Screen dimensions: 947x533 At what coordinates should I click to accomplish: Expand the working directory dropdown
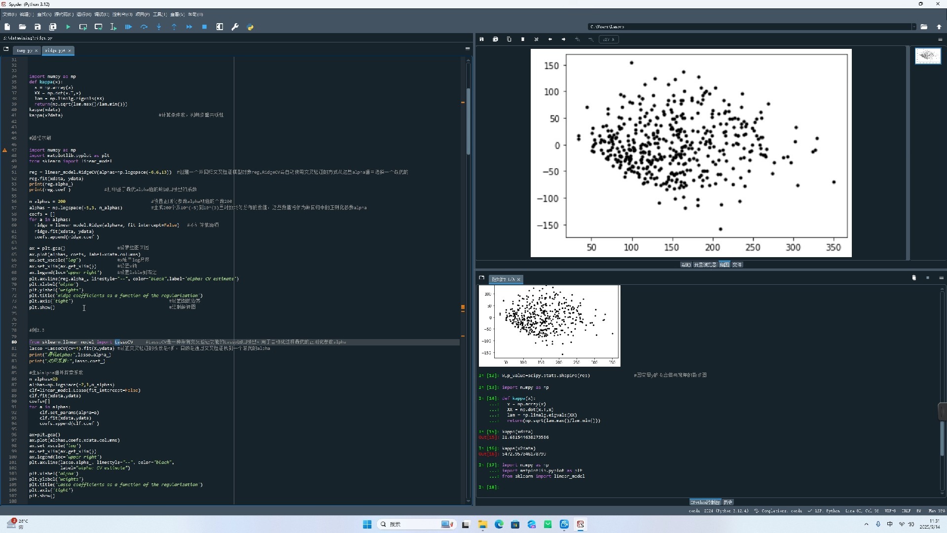914,27
